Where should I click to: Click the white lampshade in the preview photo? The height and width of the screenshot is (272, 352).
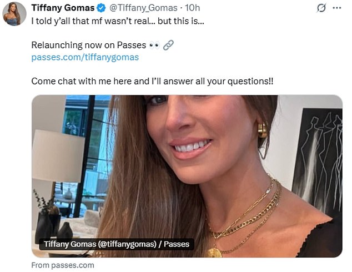tap(58, 156)
